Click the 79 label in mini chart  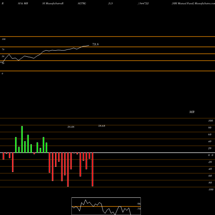[x=138, y=209]
